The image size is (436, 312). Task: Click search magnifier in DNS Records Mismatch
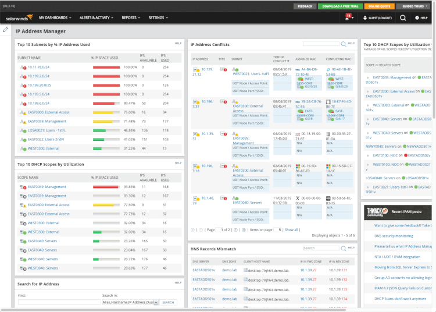pos(344,248)
